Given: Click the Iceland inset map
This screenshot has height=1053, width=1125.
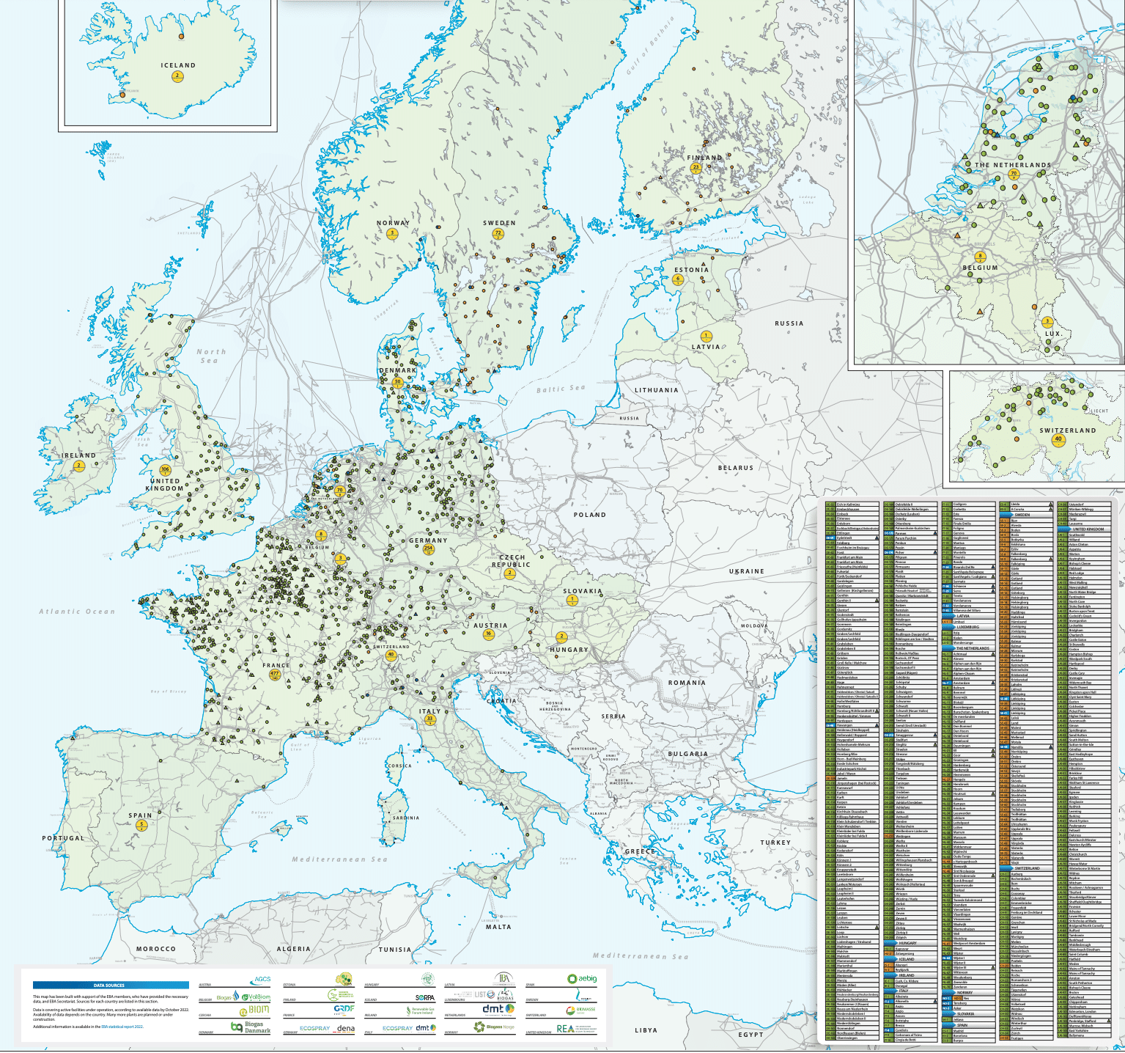Looking at the screenshot, I should [x=168, y=65].
